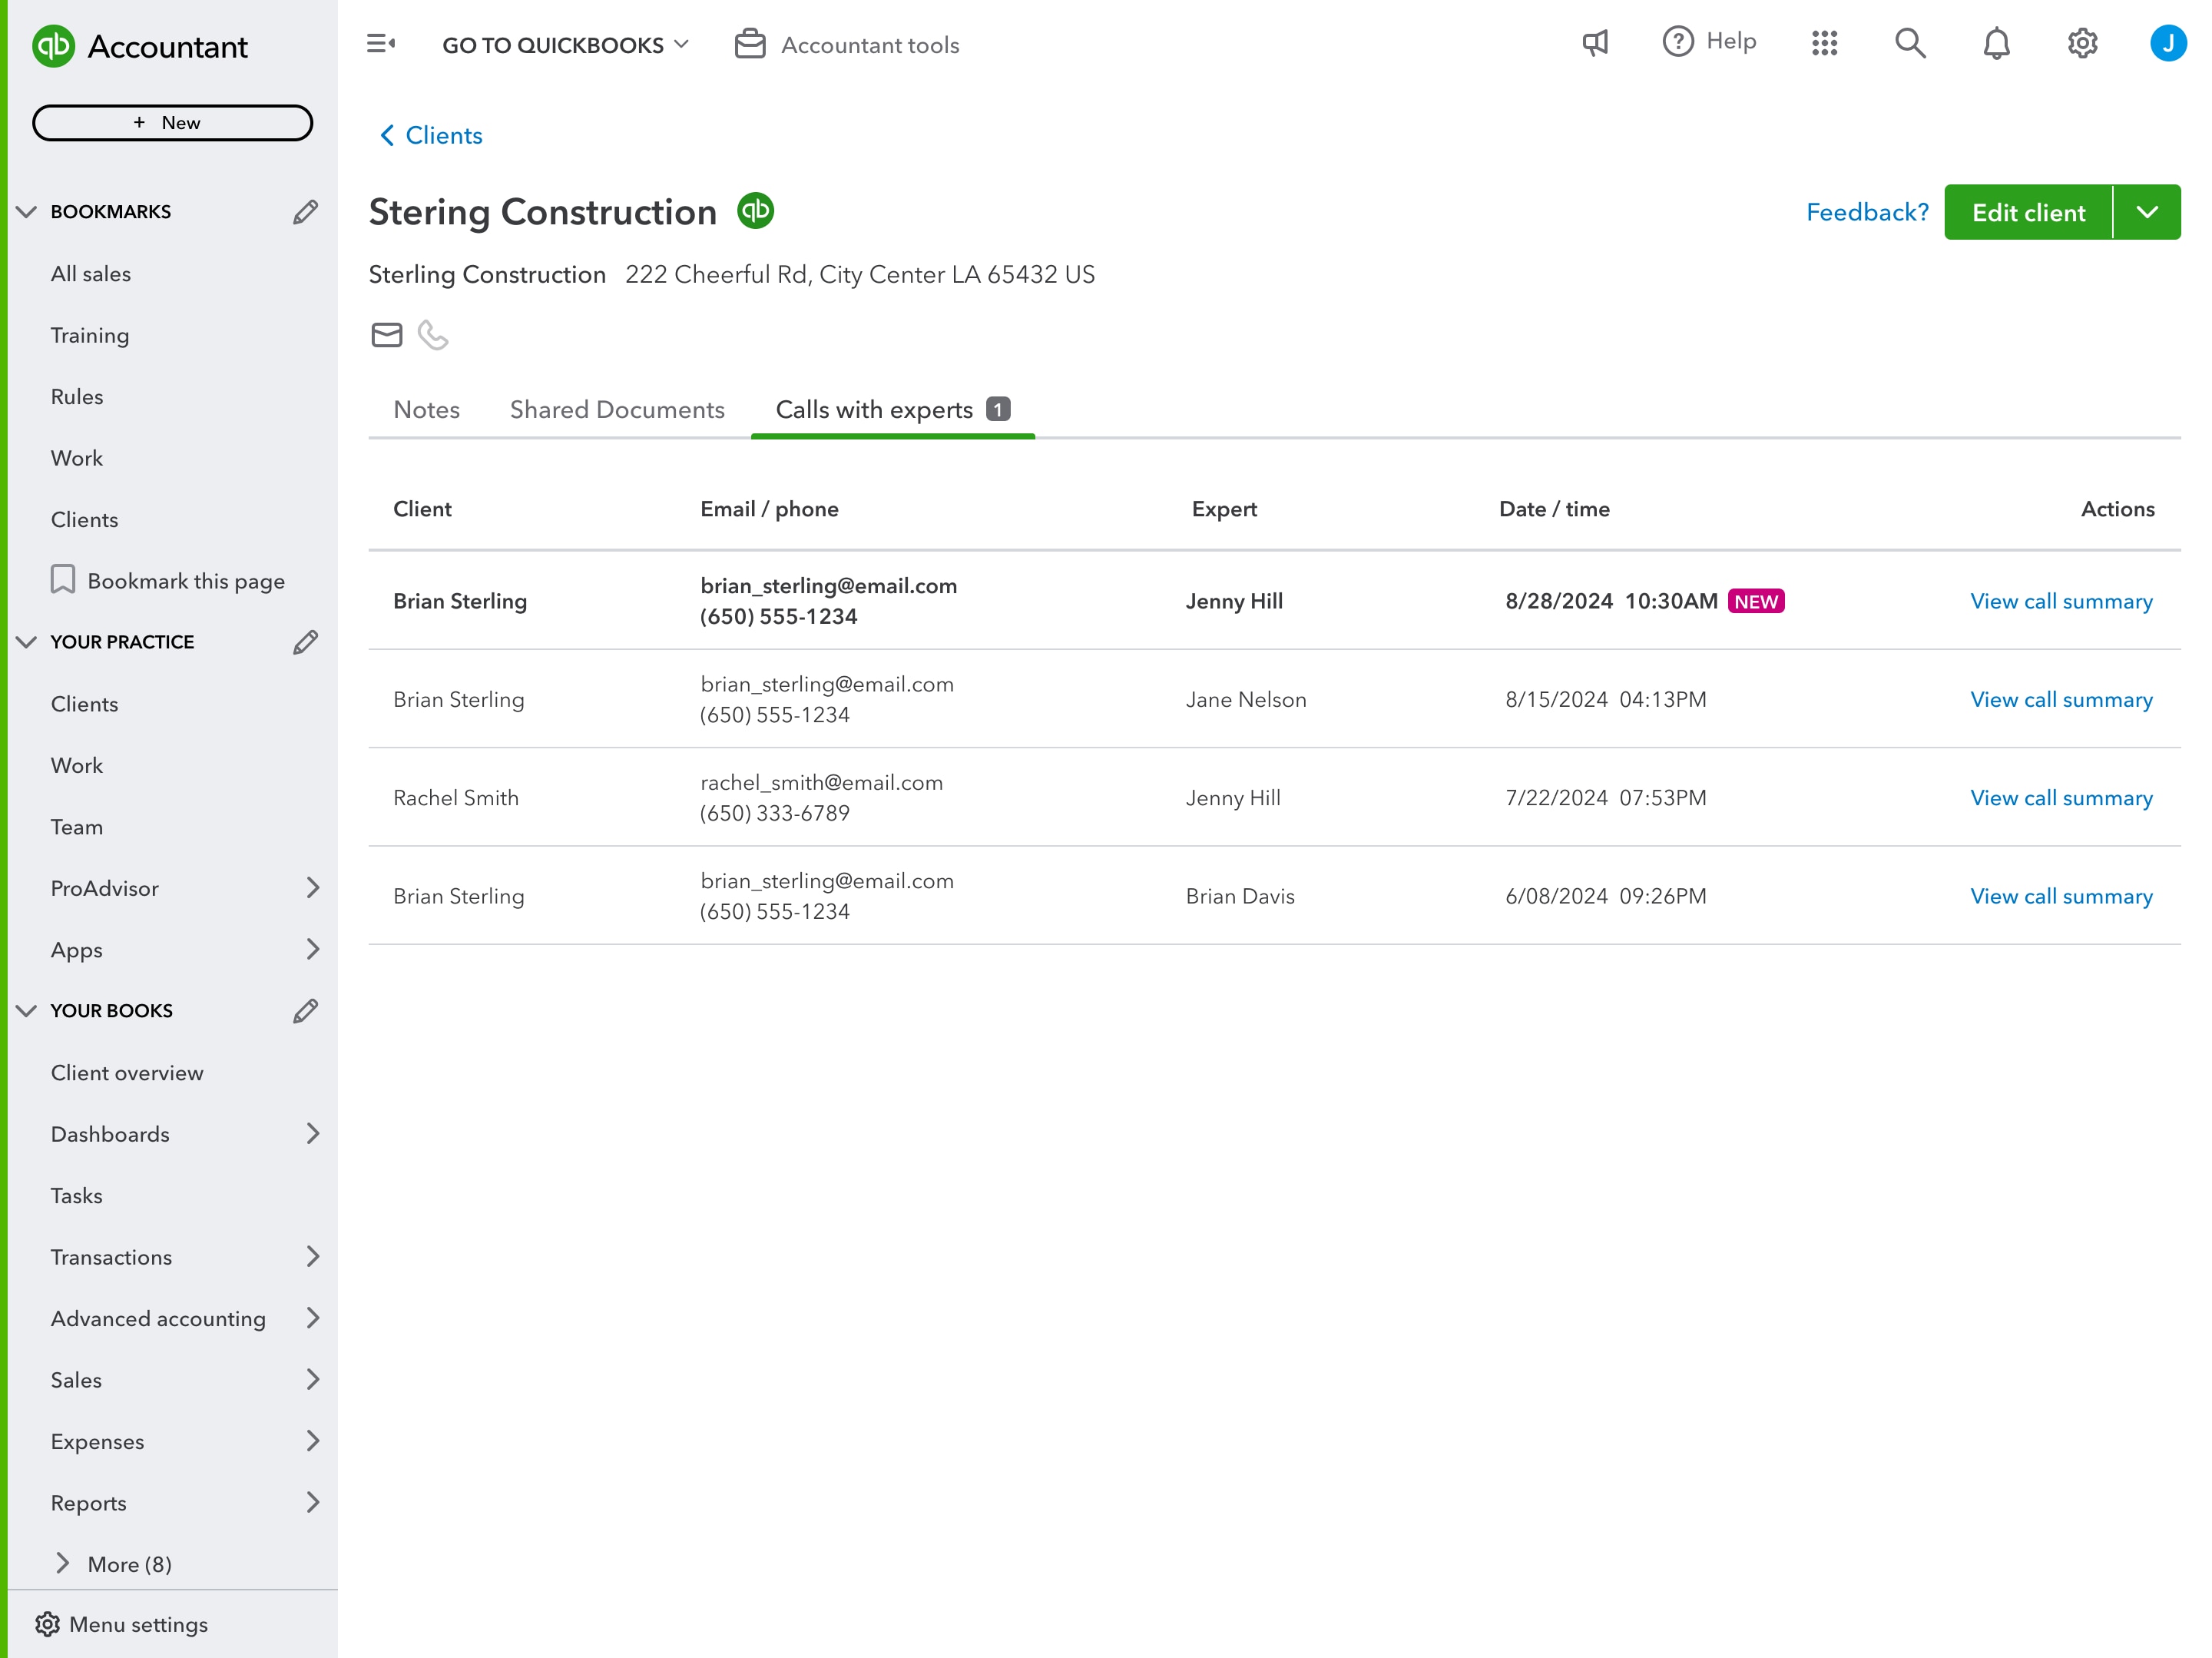Viewport: 2212px width, 1658px height.
Task: Open the apps grid icon
Action: click(x=1824, y=43)
